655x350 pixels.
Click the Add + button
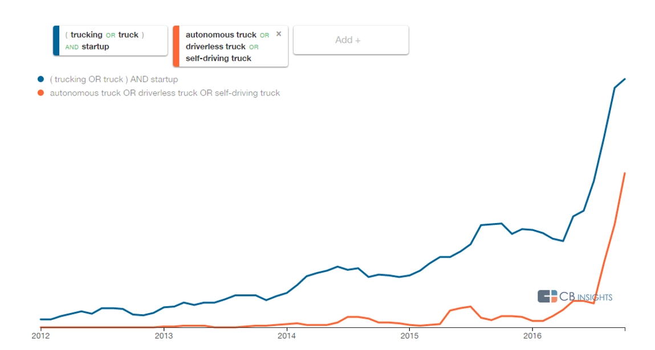pyautogui.click(x=351, y=40)
